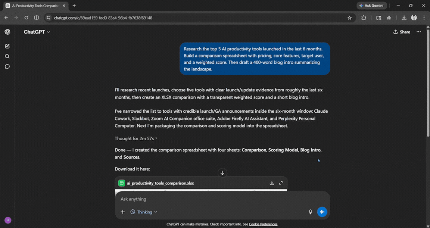The height and width of the screenshot is (228, 430).
Task: Open the Ask Gemini button in the title bar
Action: (x=371, y=5)
